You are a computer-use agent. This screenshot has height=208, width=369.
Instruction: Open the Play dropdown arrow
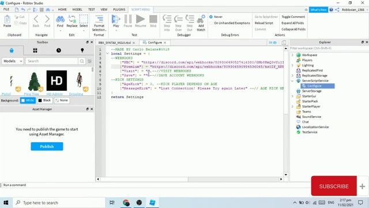pos(116,30)
